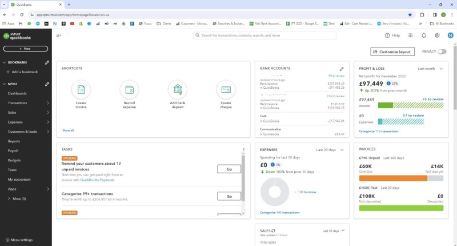The width and height of the screenshot is (457, 246).
Task: Open Dashboards in the sidebar menu
Action: coord(17,93)
